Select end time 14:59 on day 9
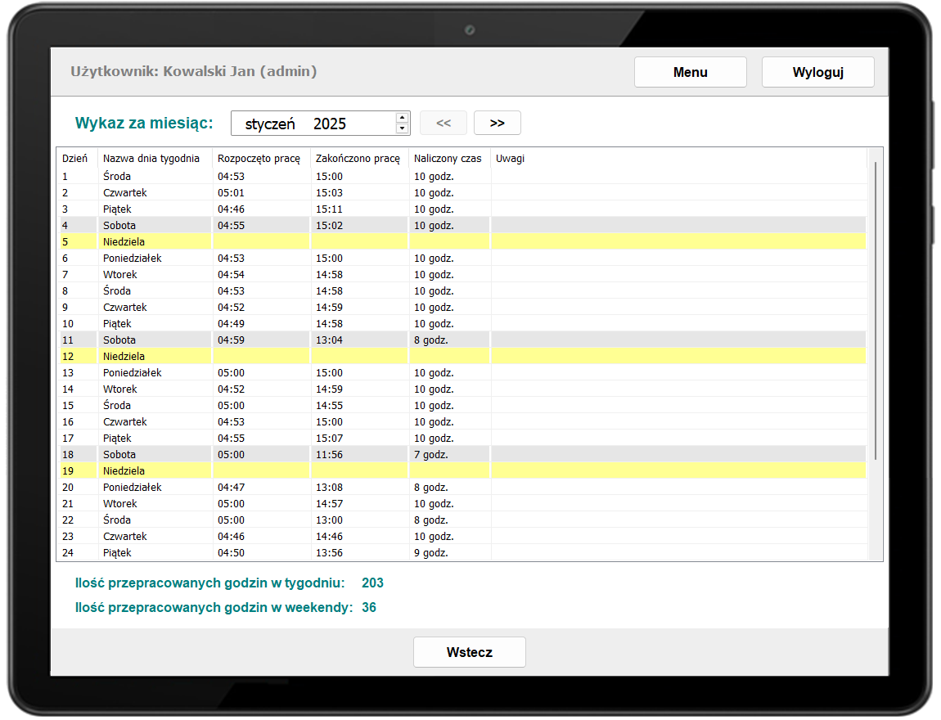The height and width of the screenshot is (720, 941). 330,307
